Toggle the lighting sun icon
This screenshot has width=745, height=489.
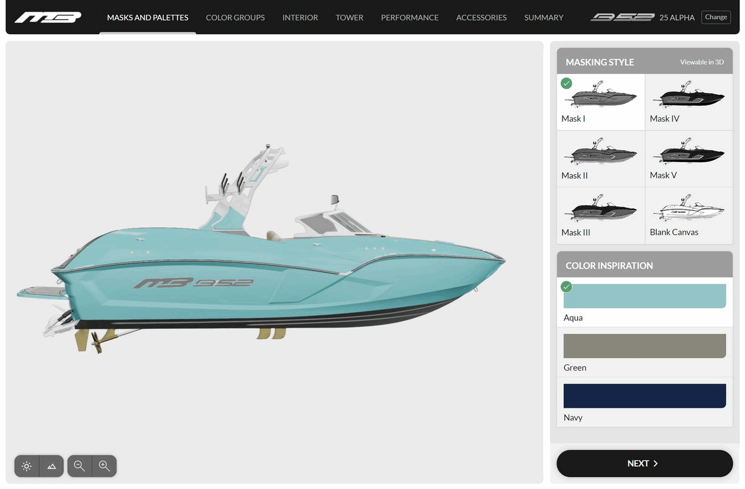point(27,466)
